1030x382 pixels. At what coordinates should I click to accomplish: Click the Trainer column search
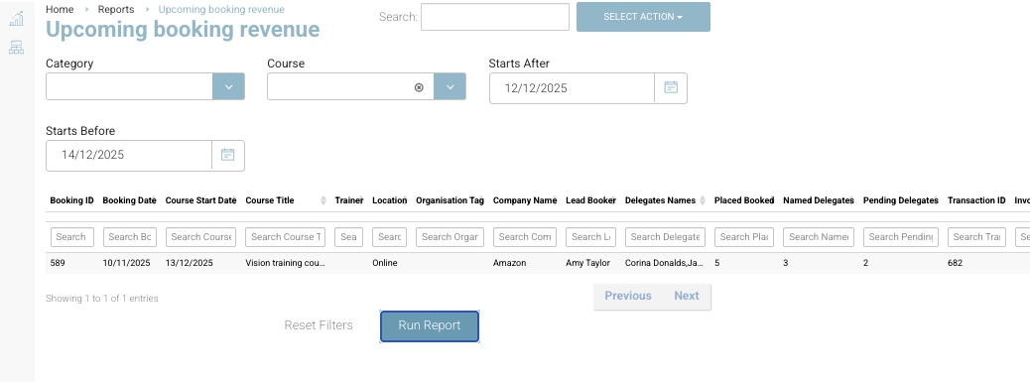tap(349, 237)
